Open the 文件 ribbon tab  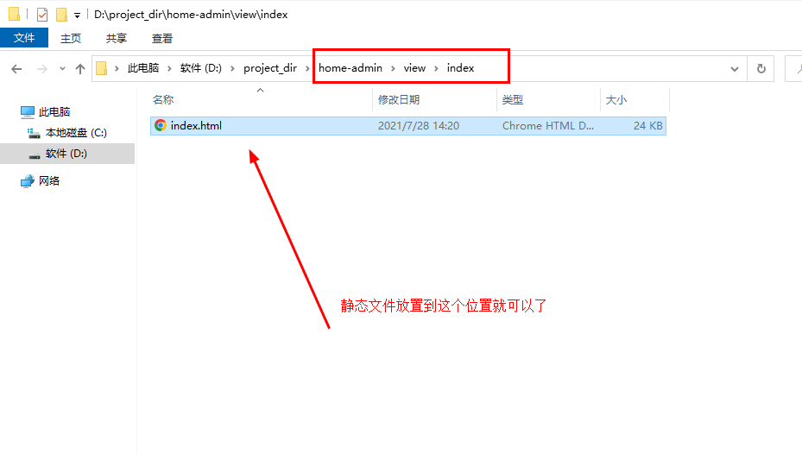24,38
